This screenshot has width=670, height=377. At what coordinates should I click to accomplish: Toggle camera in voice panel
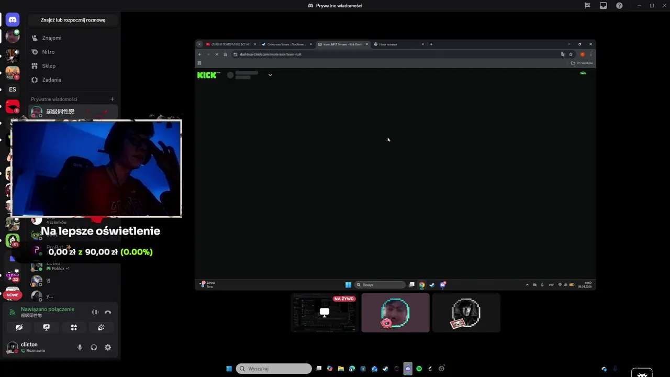click(19, 327)
